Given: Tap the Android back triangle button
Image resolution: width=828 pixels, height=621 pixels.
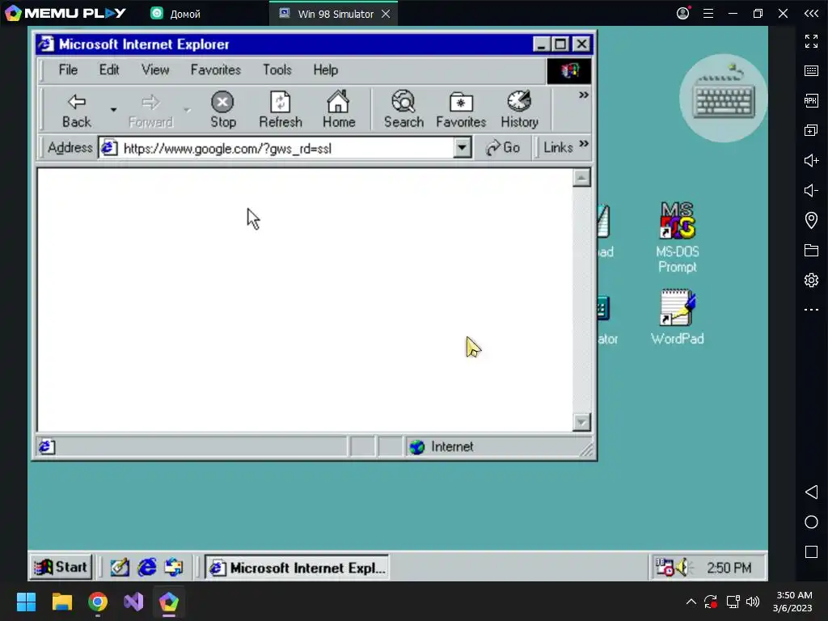Looking at the screenshot, I should pyautogui.click(x=811, y=492).
